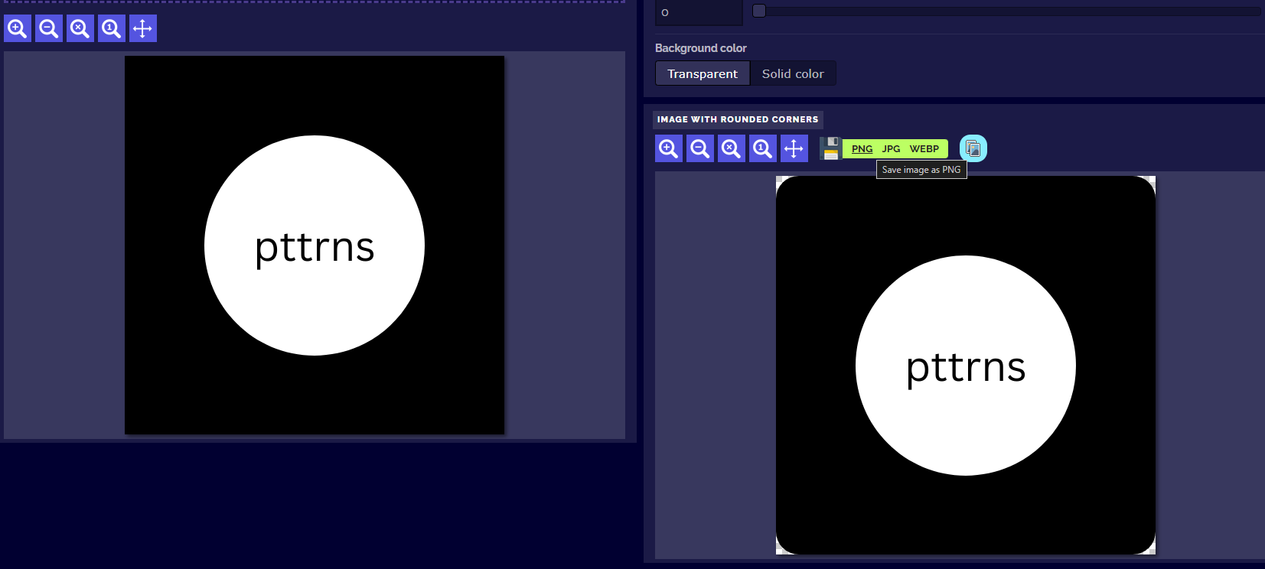This screenshot has width=1265, height=569.
Task: Click the 'Image with rounded corners' heading
Action: click(738, 119)
